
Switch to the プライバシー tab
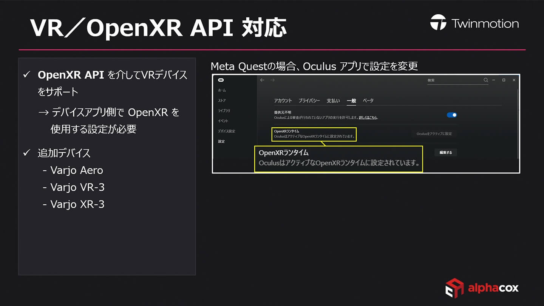pos(309,100)
